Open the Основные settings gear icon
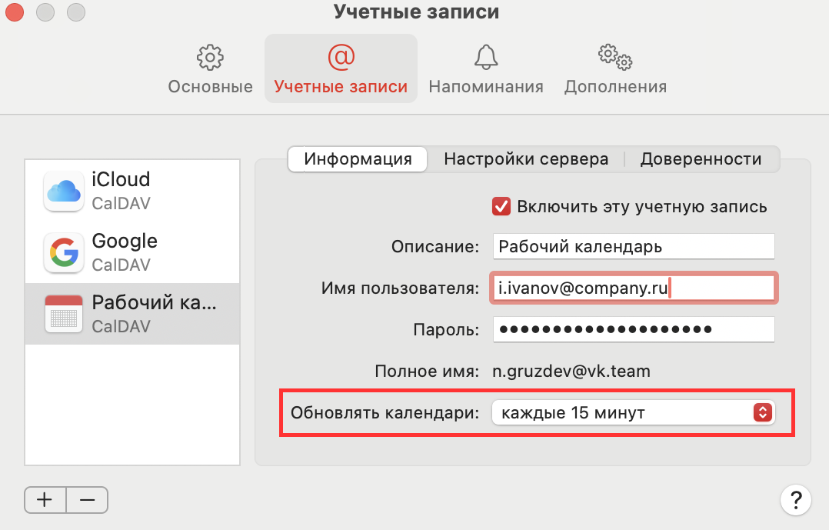829x530 pixels. click(x=210, y=57)
